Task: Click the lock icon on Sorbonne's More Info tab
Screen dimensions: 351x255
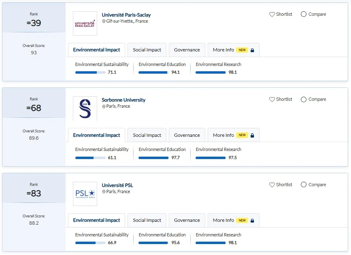Action: [252, 135]
